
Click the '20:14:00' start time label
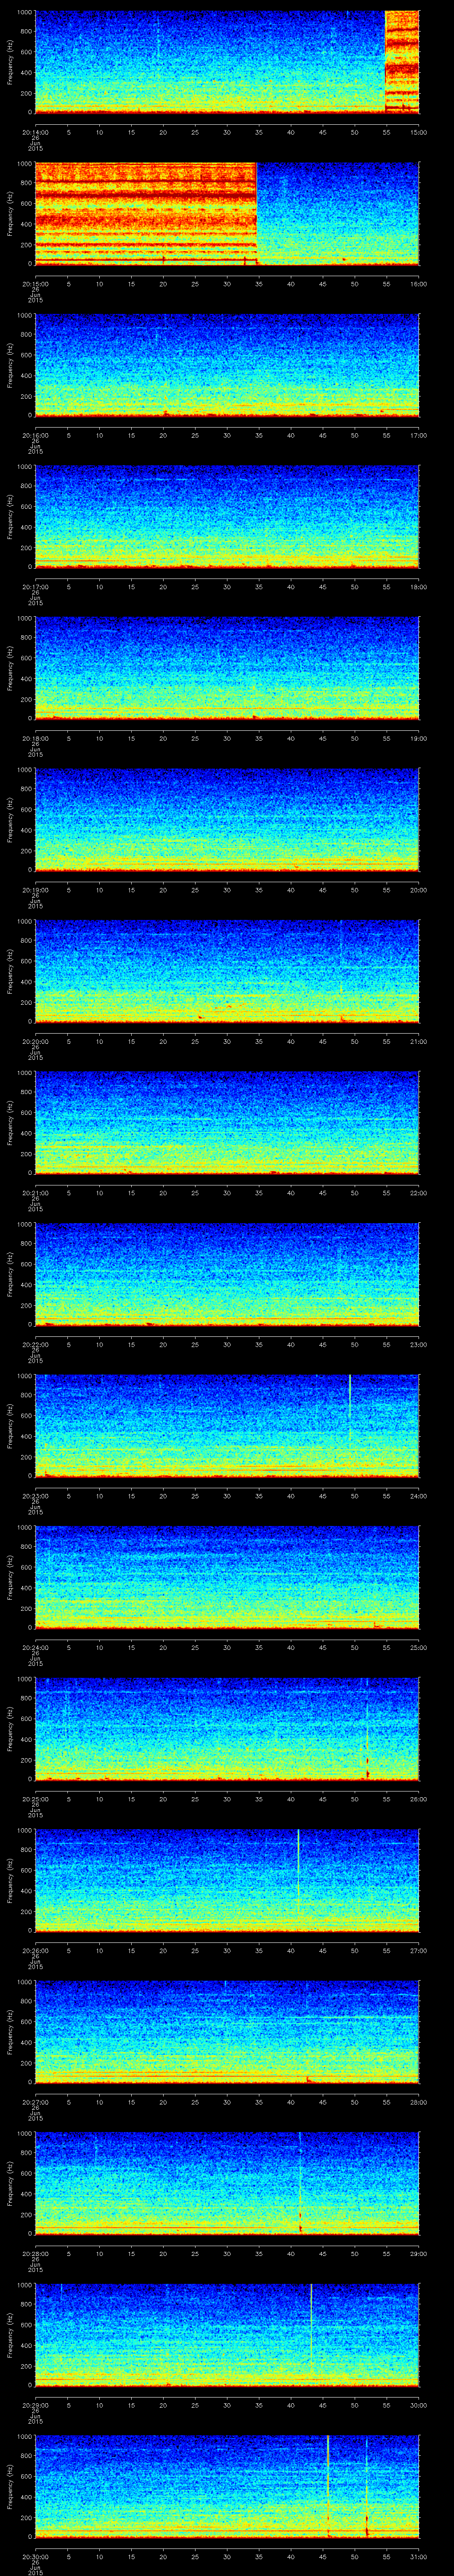coord(36,131)
